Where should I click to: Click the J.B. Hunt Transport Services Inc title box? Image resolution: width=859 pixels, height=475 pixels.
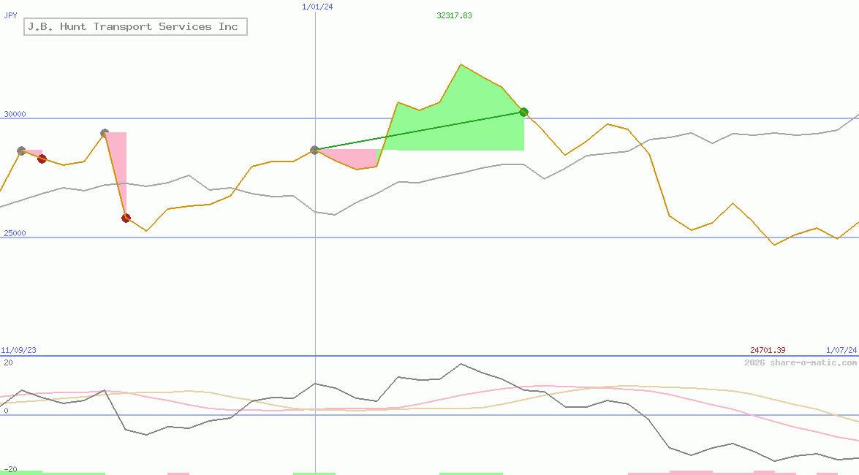pos(135,26)
